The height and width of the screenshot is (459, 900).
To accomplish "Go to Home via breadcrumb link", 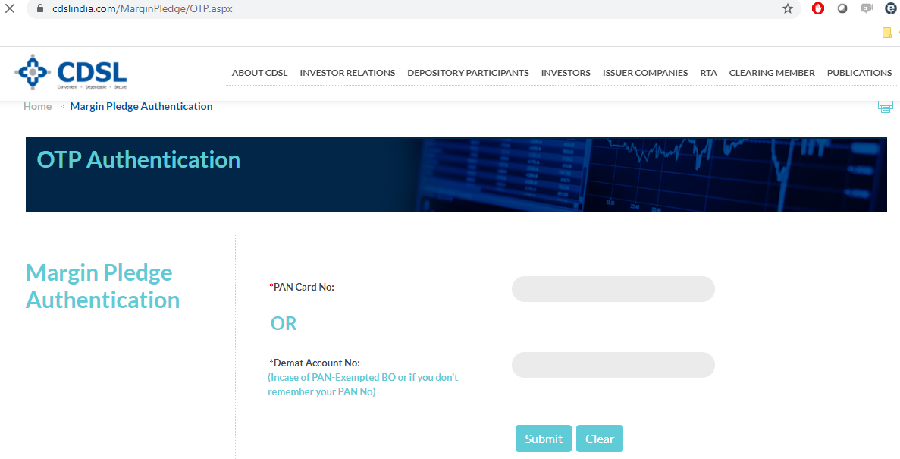I will pos(37,106).
